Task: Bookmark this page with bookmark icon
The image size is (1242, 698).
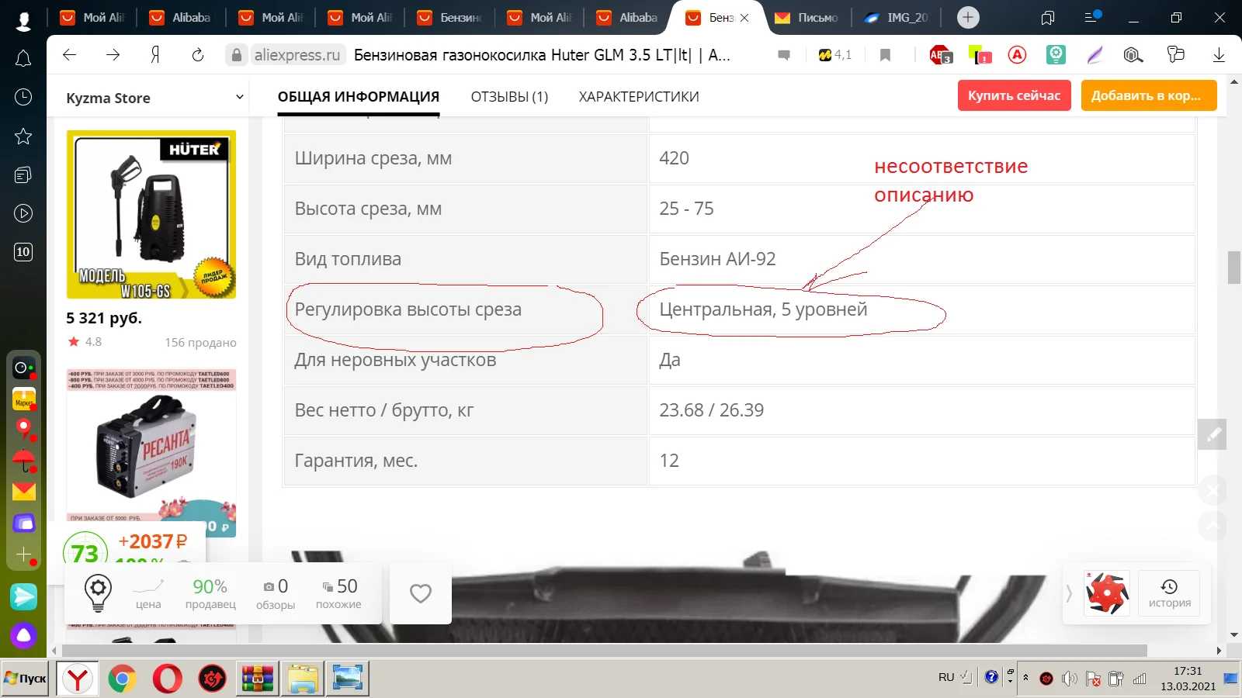Action: click(x=885, y=54)
